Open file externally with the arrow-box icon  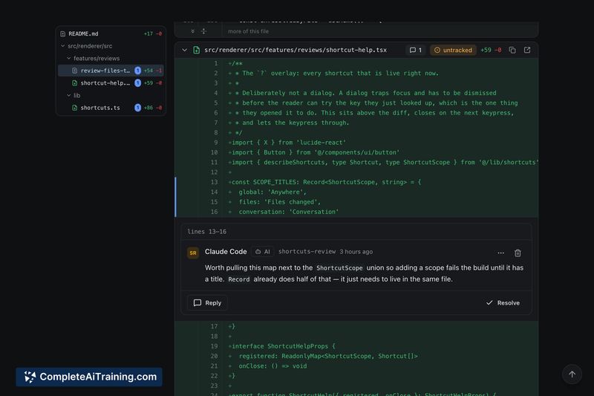[x=527, y=50]
